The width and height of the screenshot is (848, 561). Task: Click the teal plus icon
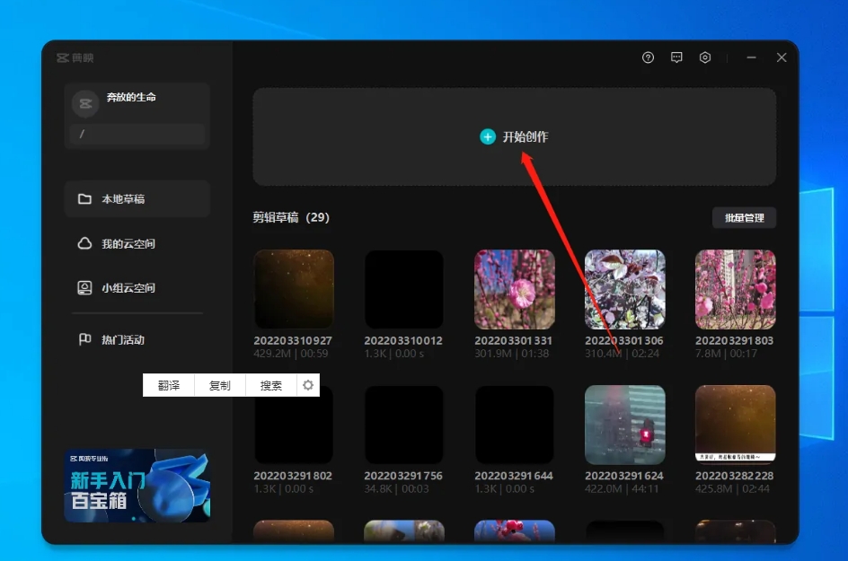point(487,136)
